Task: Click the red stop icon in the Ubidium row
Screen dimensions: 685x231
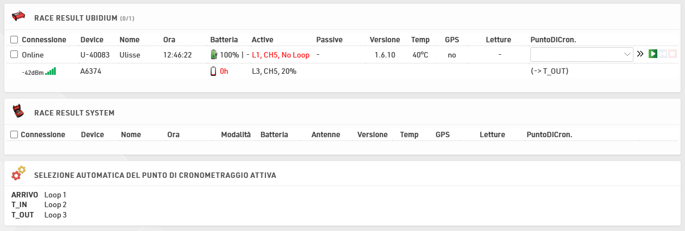Action: tap(673, 54)
